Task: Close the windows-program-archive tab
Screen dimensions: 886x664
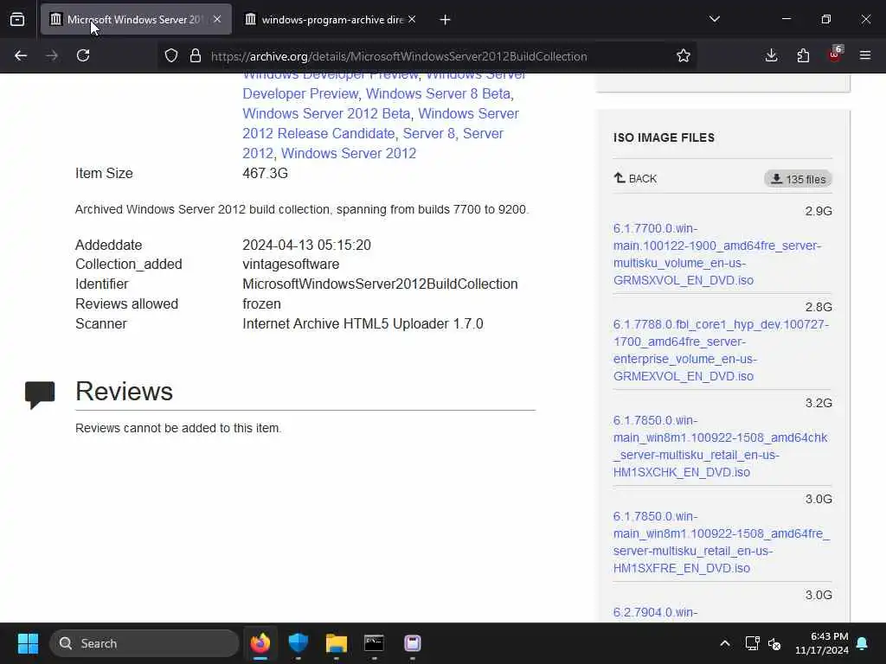Action: (x=412, y=19)
